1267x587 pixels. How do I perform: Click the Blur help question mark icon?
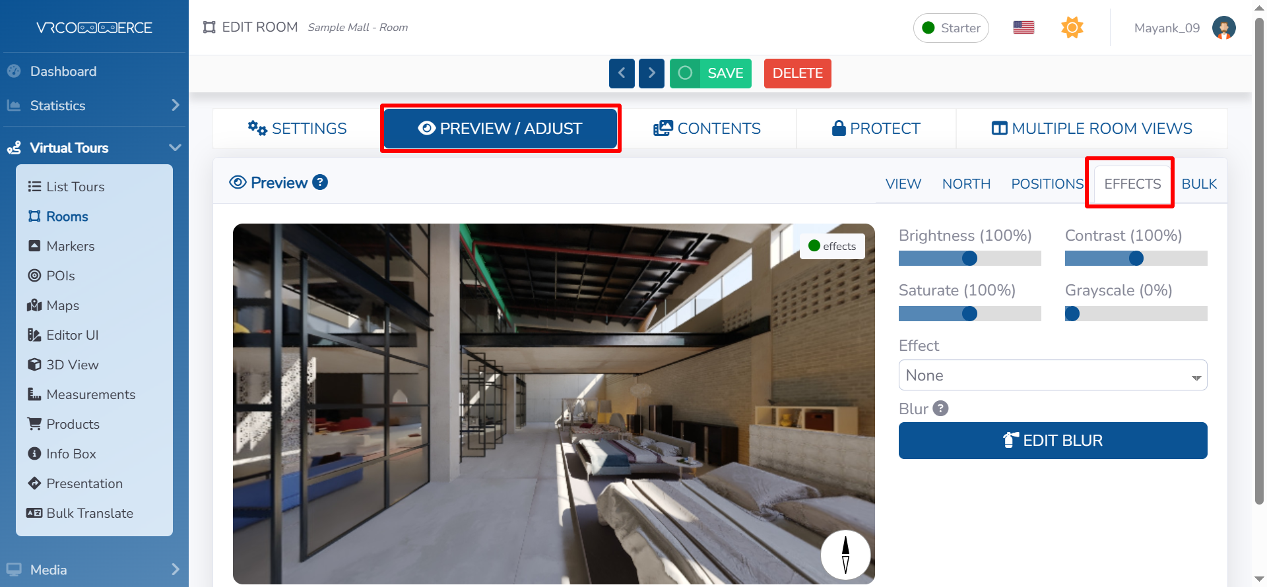940,409
